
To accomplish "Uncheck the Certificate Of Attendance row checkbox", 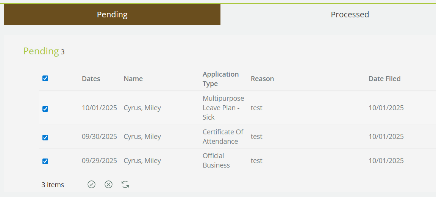I will coord(45,137).
